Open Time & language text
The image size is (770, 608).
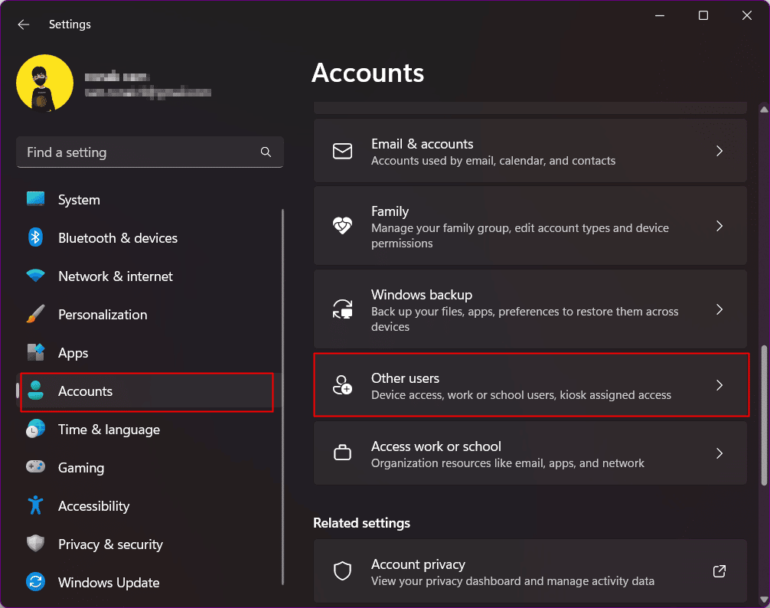click(x=109, y=430)
